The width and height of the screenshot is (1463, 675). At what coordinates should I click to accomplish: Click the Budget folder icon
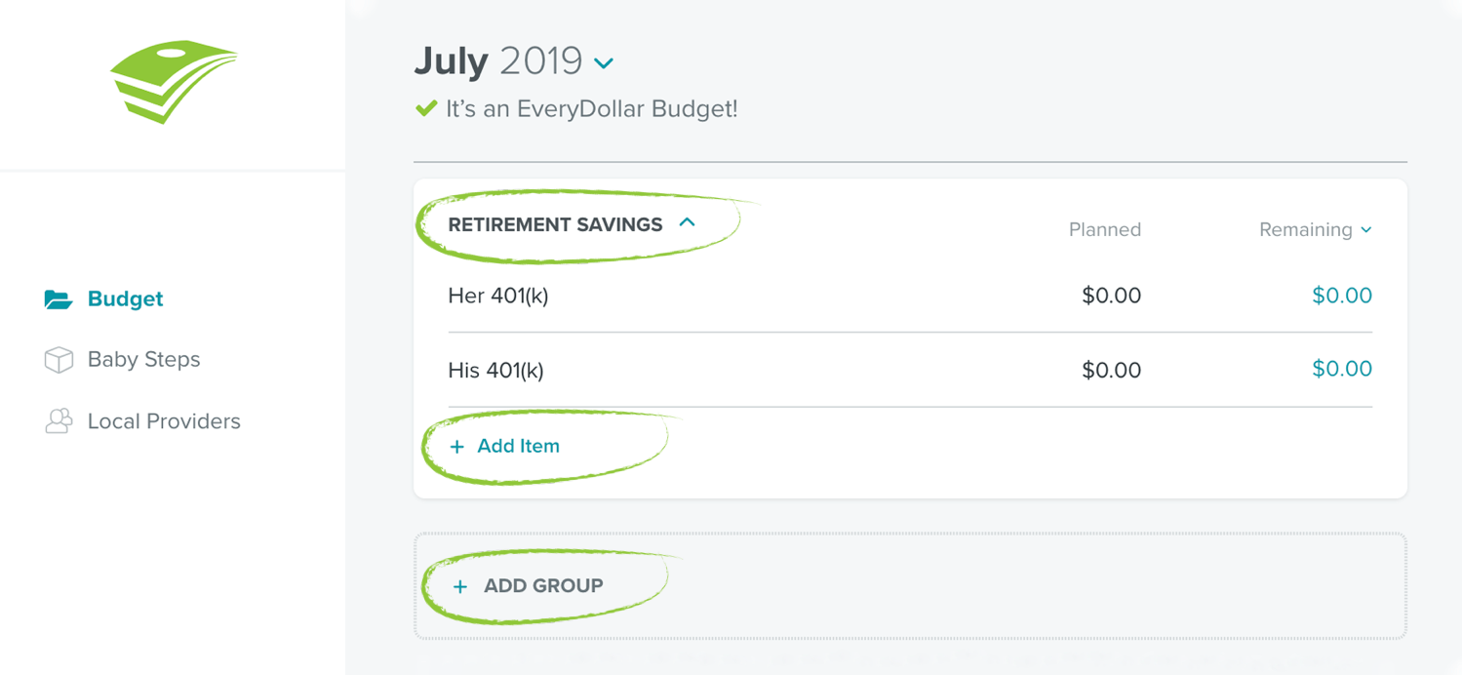point(59,299)
